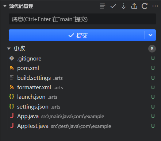
Task: Click the view as tree list icon
Action: point(103,6)
